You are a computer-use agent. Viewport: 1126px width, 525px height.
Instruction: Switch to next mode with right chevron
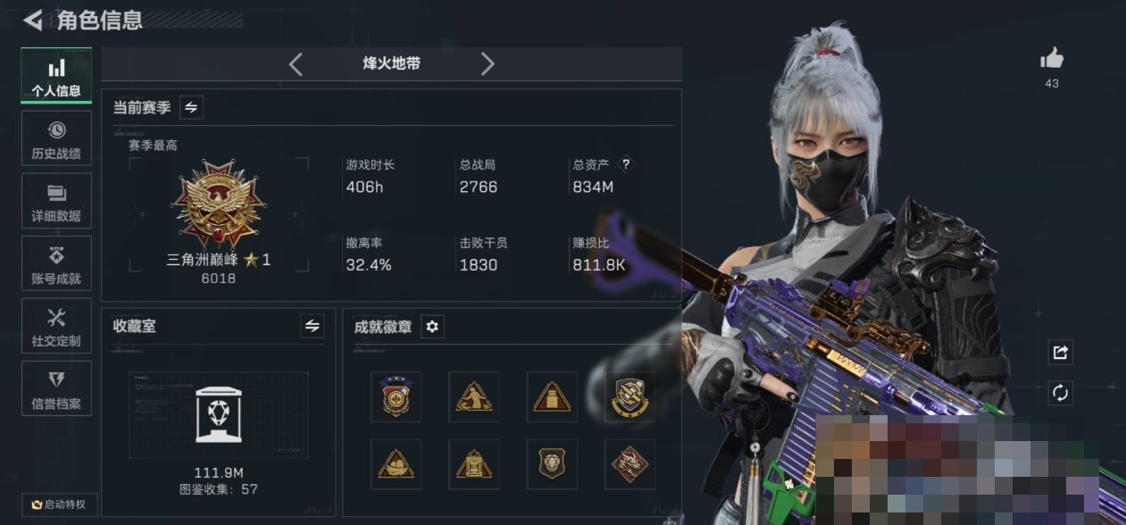[x=487, y=64]
